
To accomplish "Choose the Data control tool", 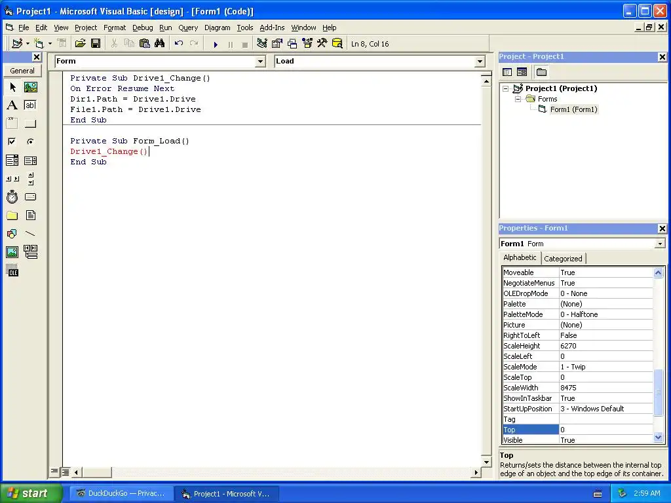I will coord(30,252).
